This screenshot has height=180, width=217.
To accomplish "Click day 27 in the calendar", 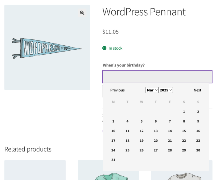I will click(156, 150).
